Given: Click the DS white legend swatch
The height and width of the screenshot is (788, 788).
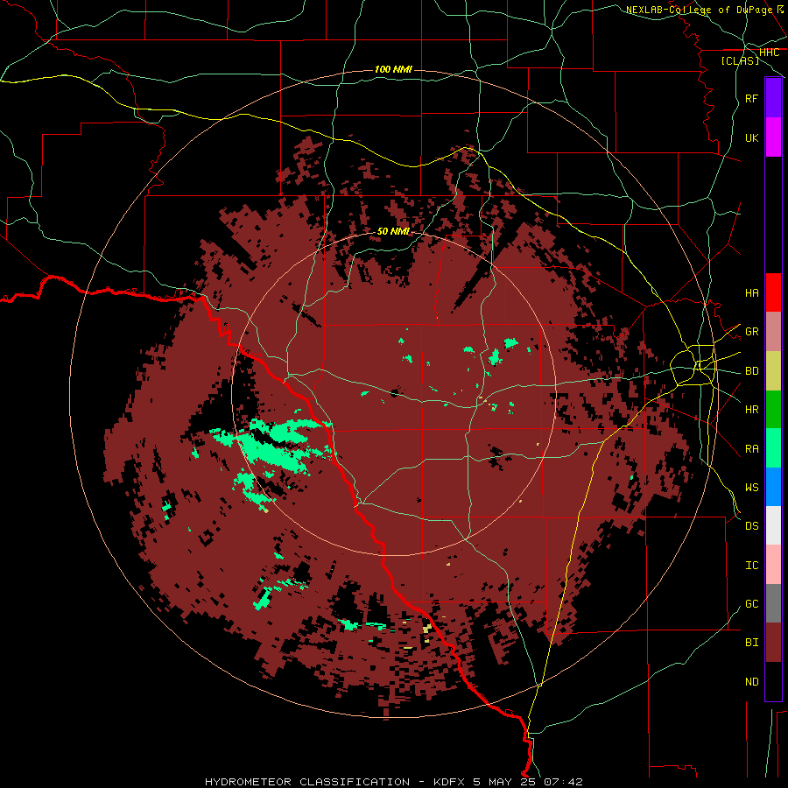Looking at the screenshot, I should (773, 525).
